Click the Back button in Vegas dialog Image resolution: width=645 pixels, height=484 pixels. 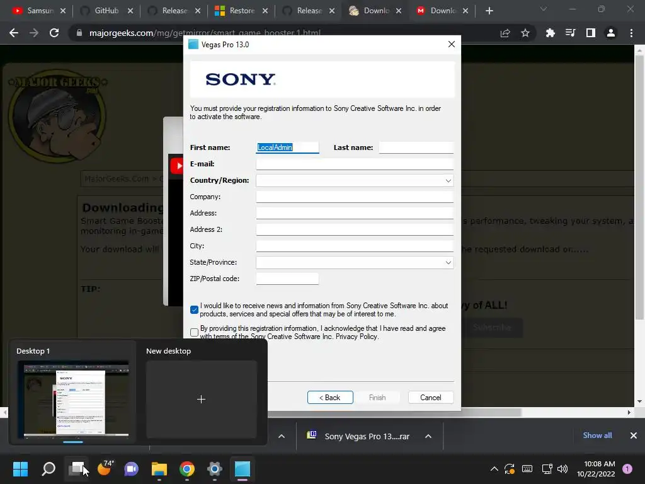(x=330, y=397)
